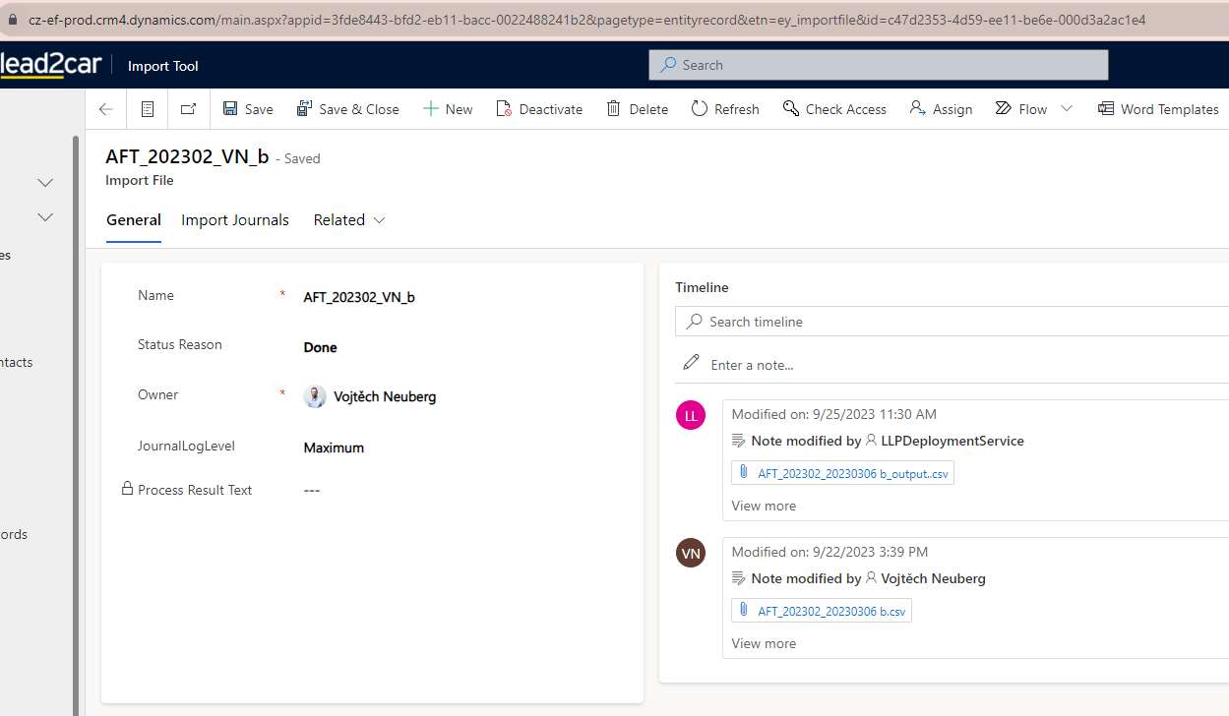Click the Save command
The image size is (1229, 716).
pos(248,109)
